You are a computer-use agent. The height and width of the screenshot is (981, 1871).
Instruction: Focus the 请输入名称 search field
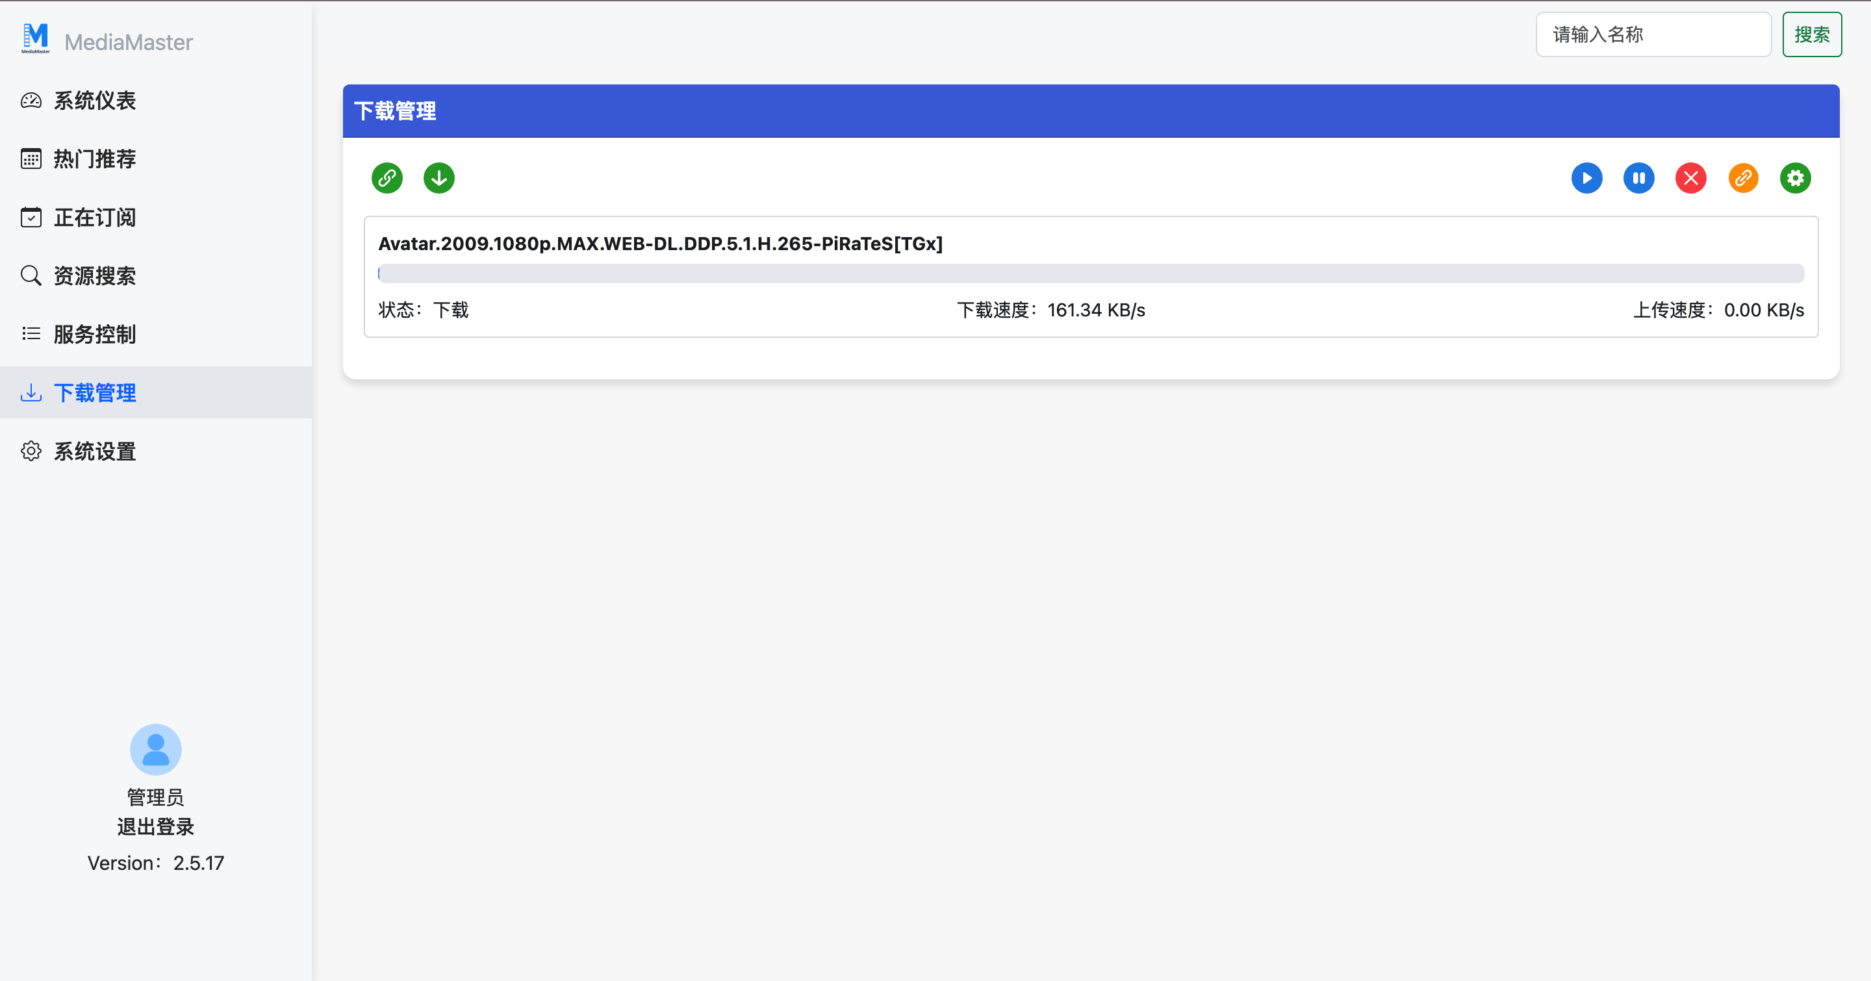[x=1652, y=34]
